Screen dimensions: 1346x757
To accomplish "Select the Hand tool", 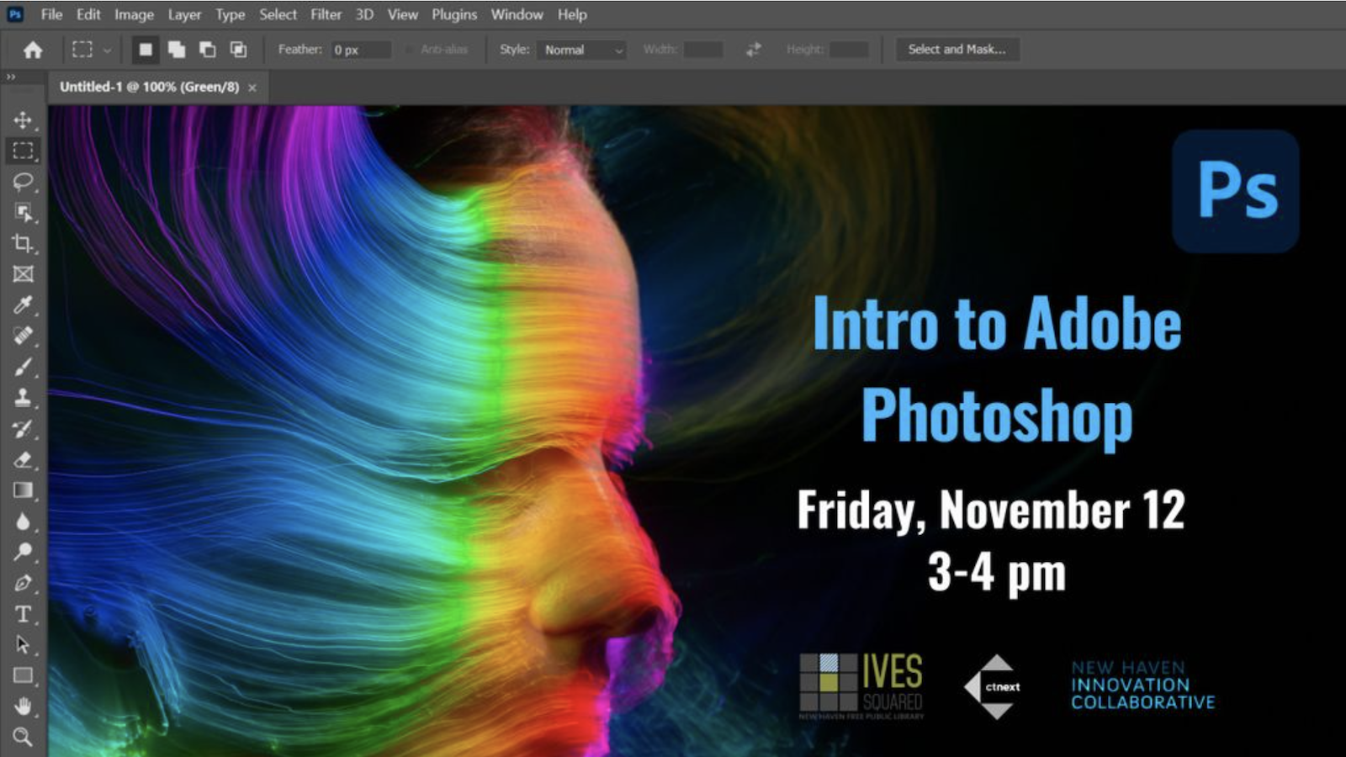I will click(23, 707).
